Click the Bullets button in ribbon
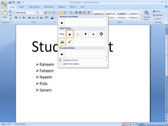This screenshot has width=168, height=126. [59, 13]
